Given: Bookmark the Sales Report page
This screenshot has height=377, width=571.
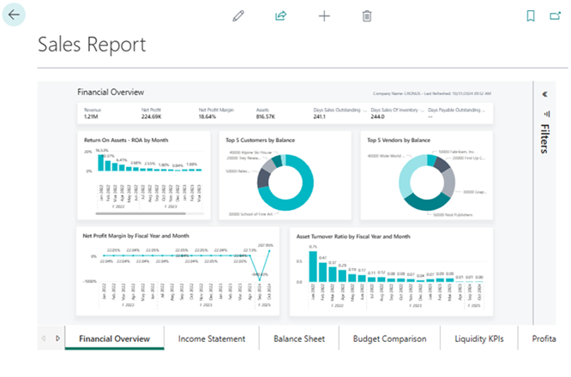Looking at the screenshot, I should [531, 16].
